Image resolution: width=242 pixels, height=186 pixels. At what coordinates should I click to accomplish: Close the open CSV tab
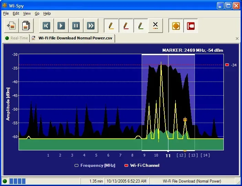[237, 38]
